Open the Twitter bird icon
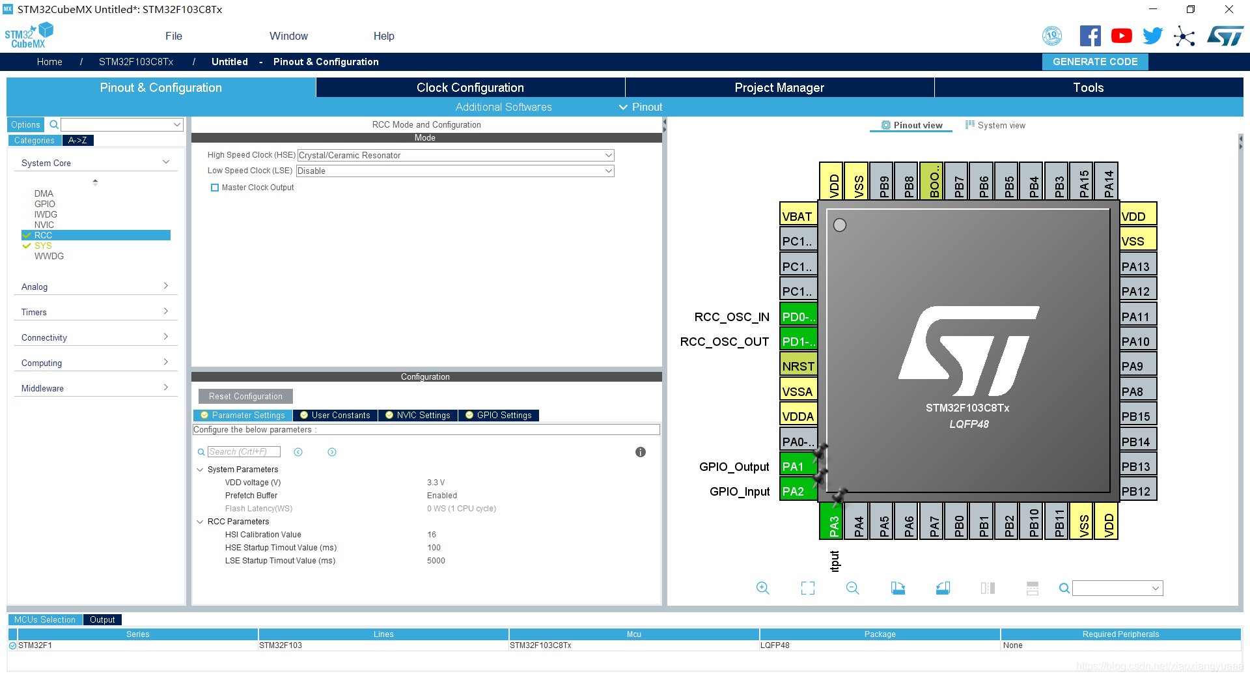This screenshot has height=678, width=1250. 1152,36
